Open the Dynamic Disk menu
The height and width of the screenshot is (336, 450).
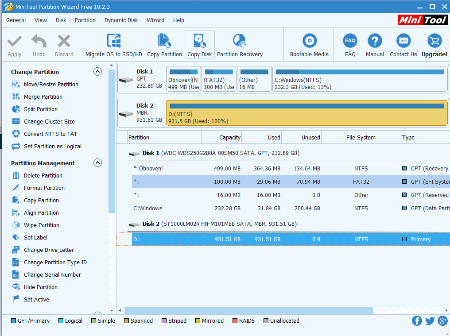coord(121,20)
